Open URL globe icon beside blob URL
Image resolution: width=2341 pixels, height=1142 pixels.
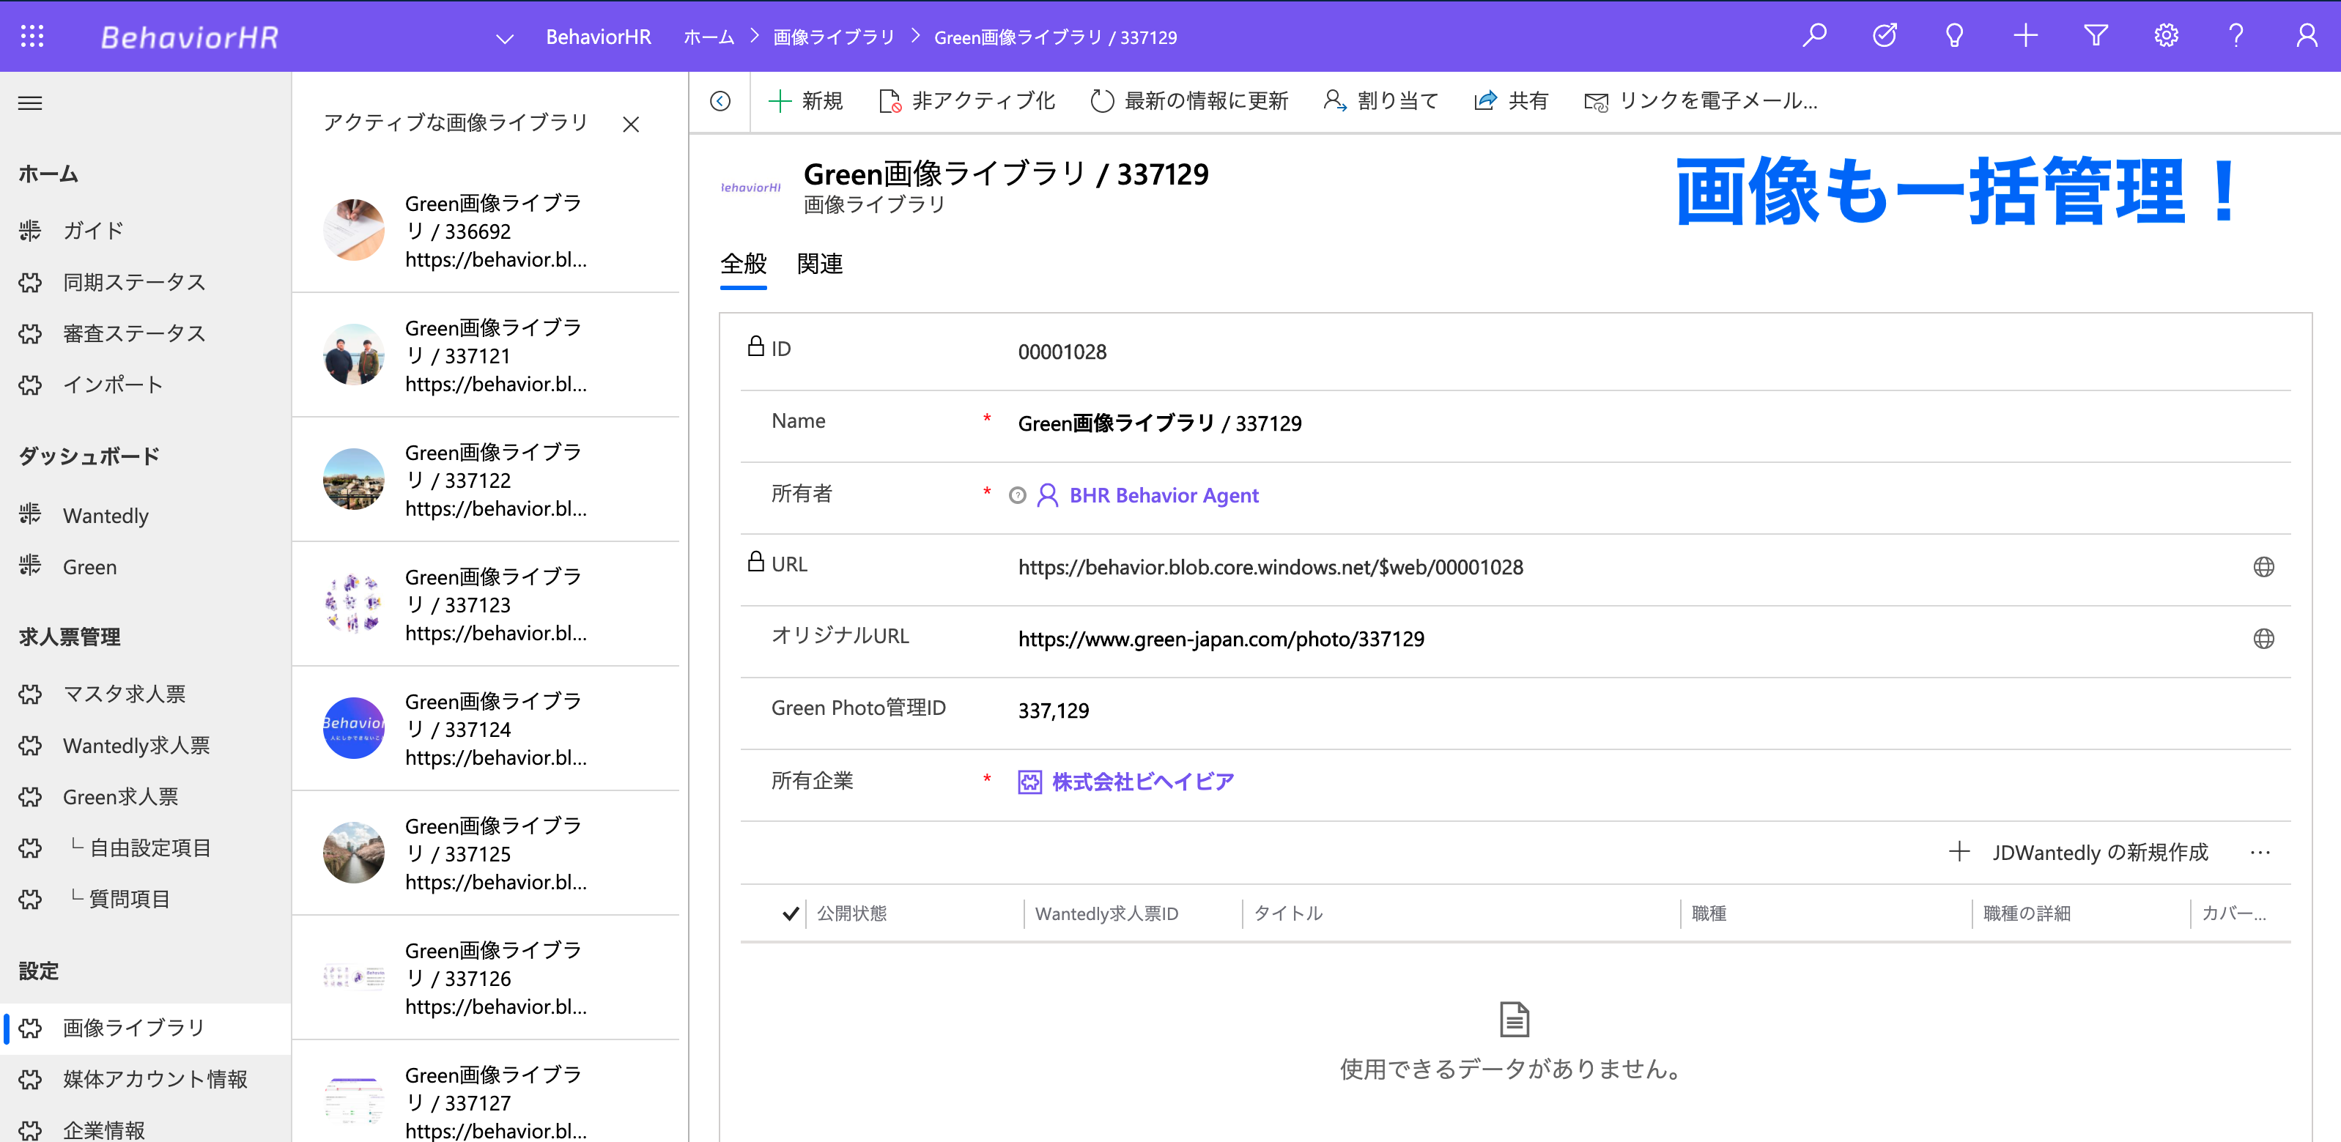[x=2263, y=567]
